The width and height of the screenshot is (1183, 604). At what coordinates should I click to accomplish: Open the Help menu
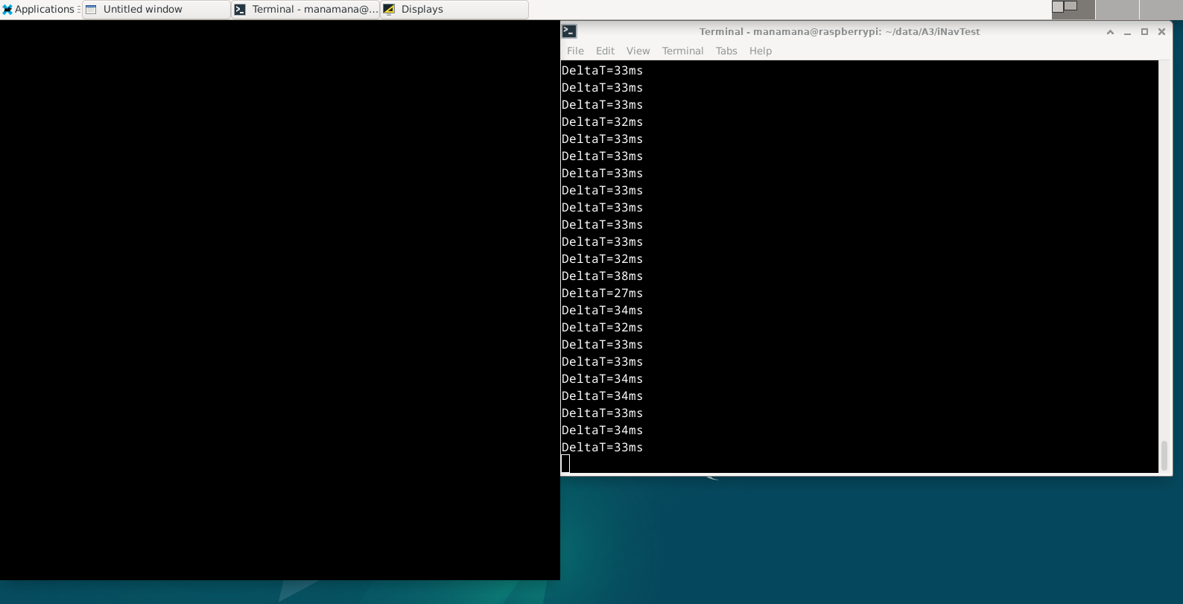760,51
